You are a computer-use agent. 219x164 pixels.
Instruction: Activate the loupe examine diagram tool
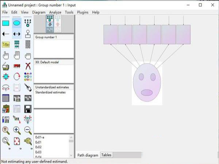tap(28, 141)
